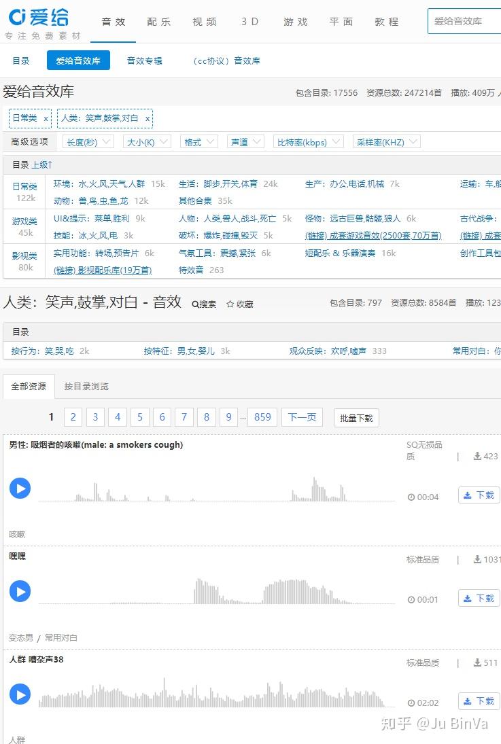501x744 pixels.
Task: Open 按特征: 男,女,婴儿 subcategory
Action: point(179,351)
